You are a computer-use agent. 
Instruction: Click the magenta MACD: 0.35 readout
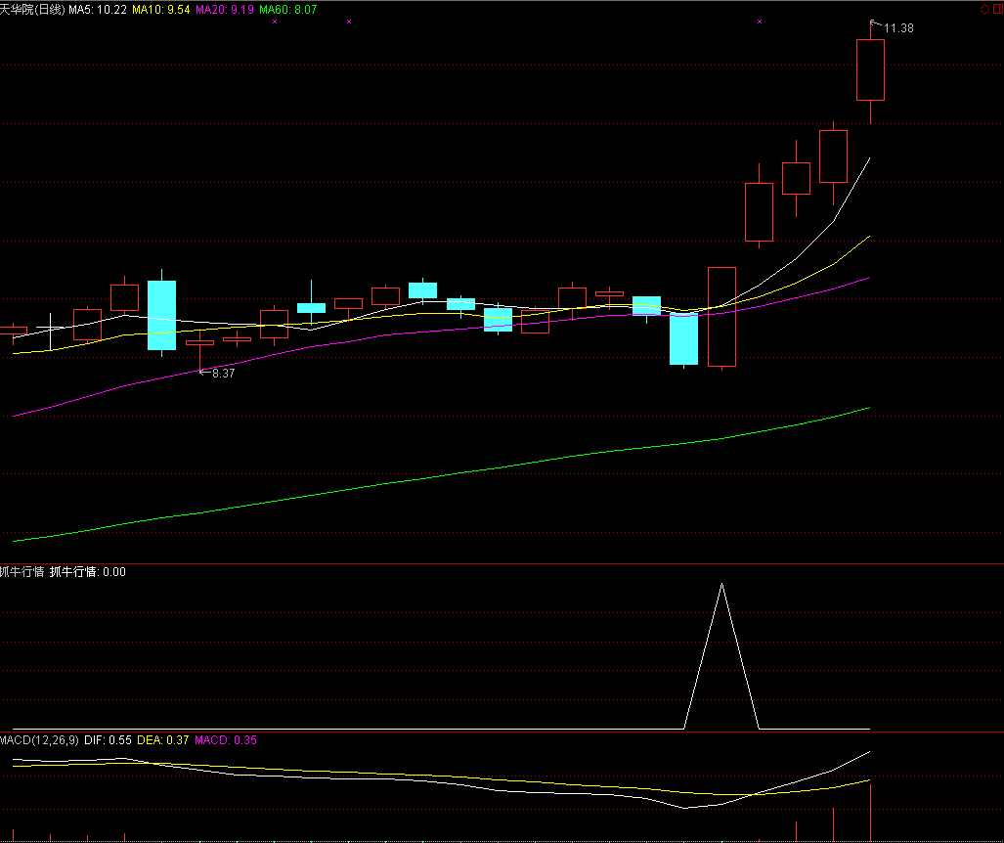[x=226, y=740]
